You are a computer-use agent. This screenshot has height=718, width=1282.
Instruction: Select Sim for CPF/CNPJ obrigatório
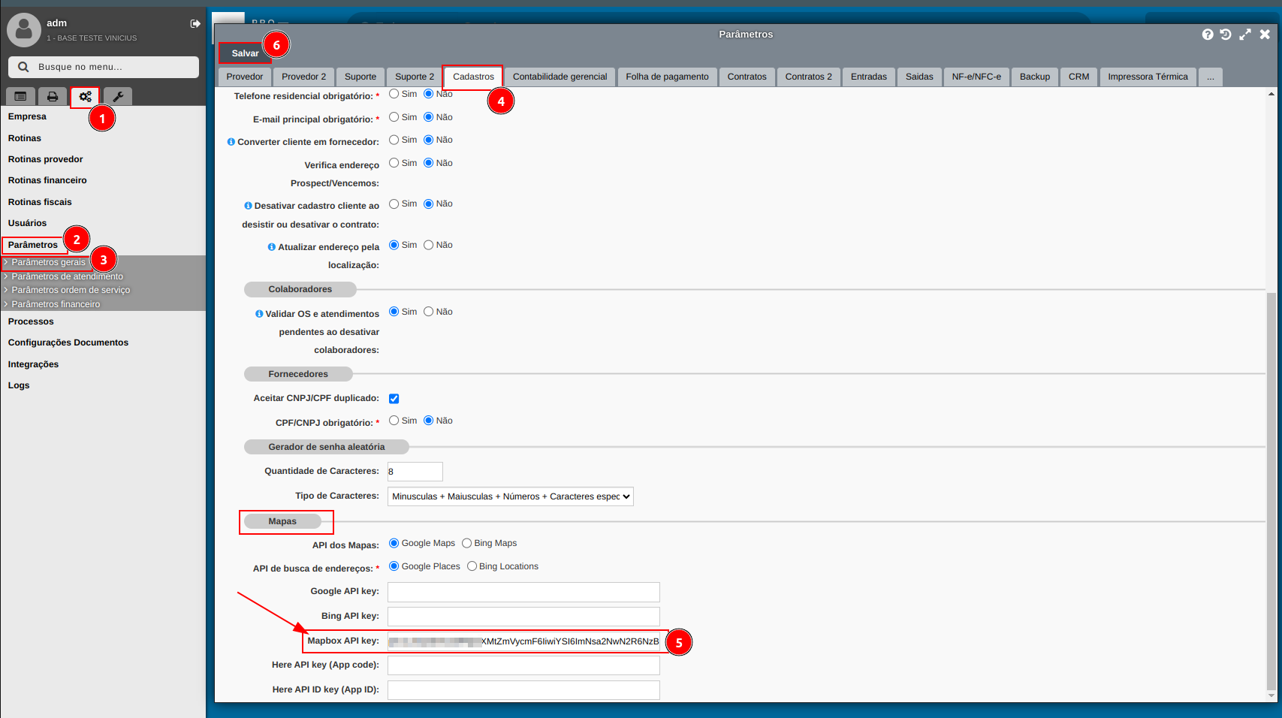point(394,421)
